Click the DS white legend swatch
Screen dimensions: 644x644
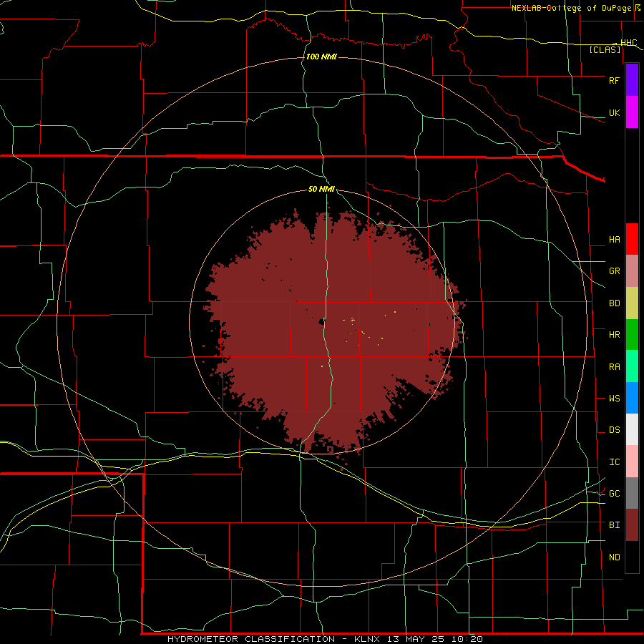632,429
